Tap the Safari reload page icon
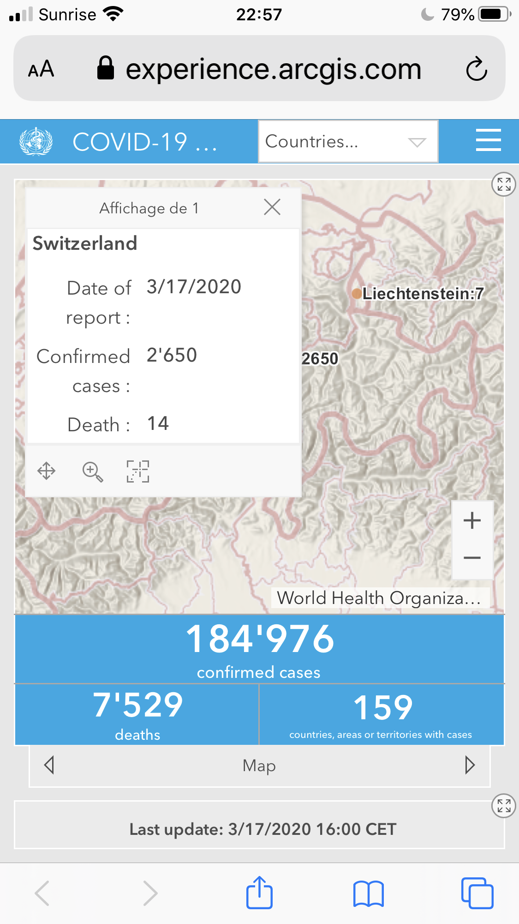 pyautogui.click(x=477, y=69)
